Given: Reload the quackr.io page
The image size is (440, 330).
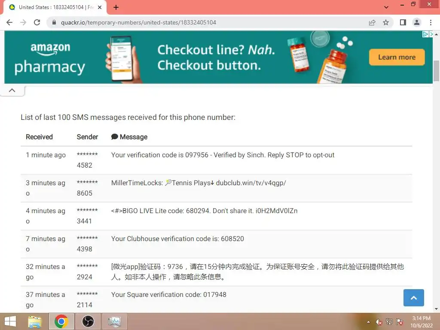Looking at the screenshot, I should pyautogui.click(x=37, y=22).
